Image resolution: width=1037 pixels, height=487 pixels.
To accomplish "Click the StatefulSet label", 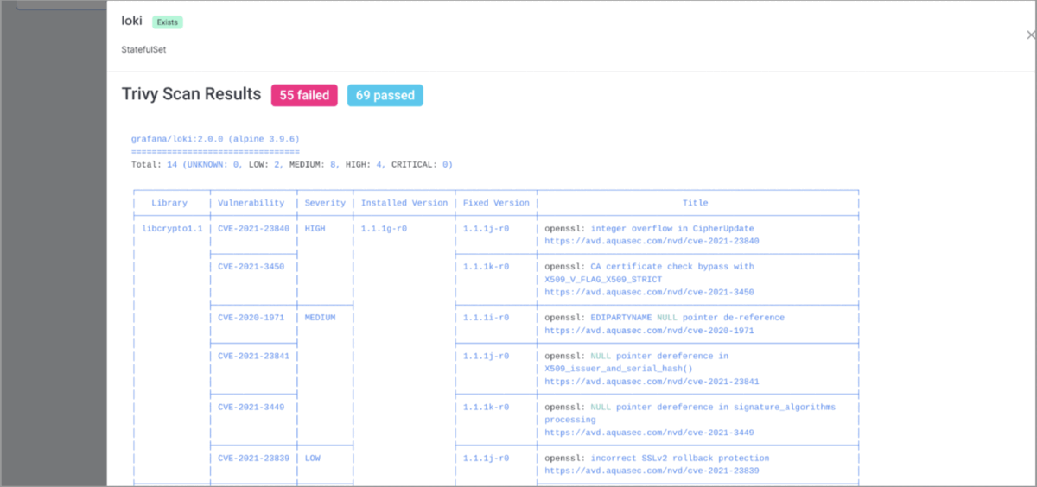I will (x=143, y=49).
